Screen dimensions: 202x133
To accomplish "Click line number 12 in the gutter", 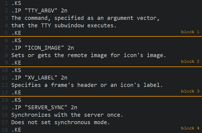I will click(x=5, y=85).
